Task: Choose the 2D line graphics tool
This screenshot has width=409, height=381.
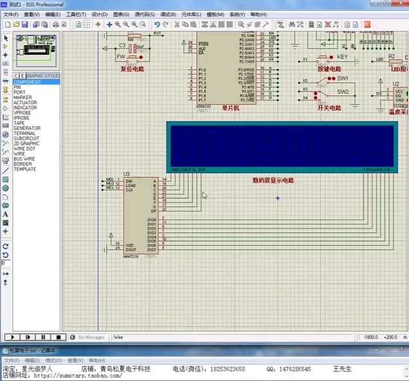Action: [x=6, y=171]
